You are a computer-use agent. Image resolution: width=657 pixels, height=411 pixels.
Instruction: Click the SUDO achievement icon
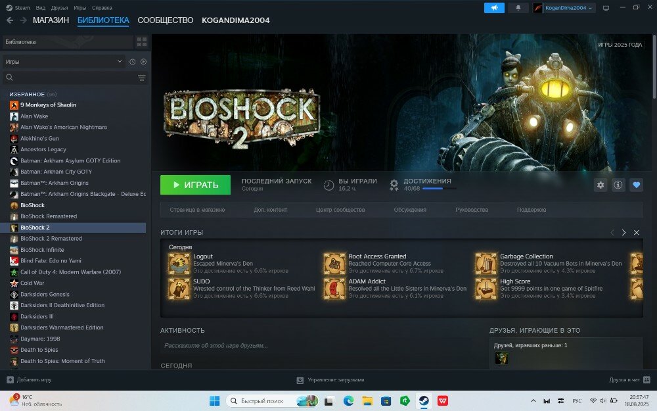coord(179,289)
